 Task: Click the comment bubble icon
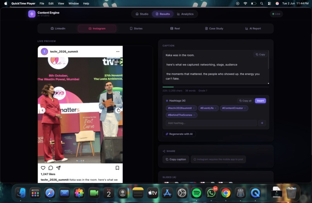click(51, 168)
